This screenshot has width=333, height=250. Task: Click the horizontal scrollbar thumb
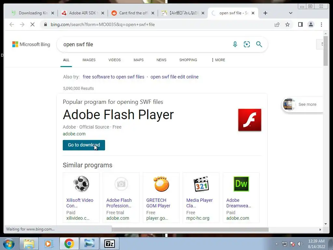click(x=190, y=229)
